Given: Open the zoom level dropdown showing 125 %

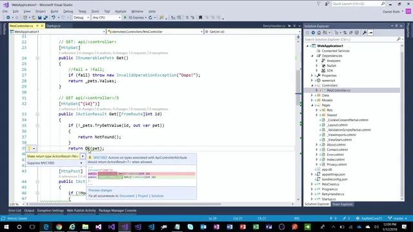Looking at the screenshot, I should pos(17,204).
